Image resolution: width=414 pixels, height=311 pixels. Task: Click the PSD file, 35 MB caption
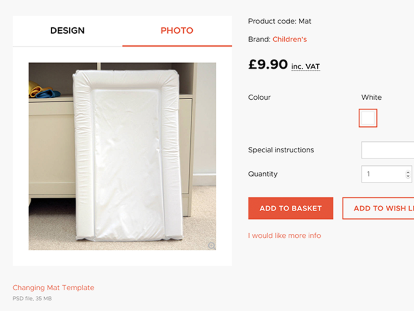(x=32, y=299)
